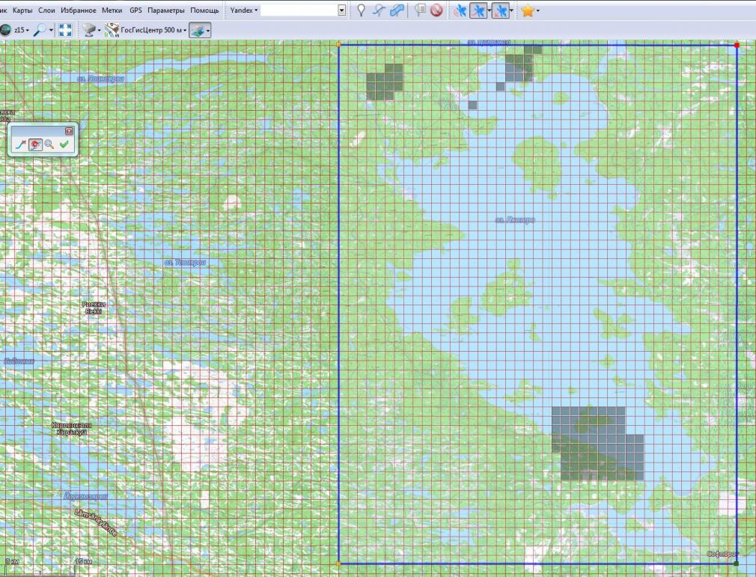Open the Карты menu
Viewport: 756px width, 577px height.
[22, 10]
